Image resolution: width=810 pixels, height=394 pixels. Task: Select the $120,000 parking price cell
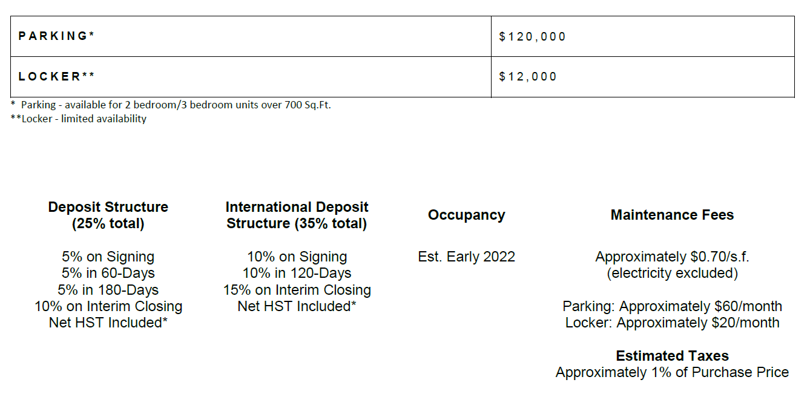coord(643,36)
